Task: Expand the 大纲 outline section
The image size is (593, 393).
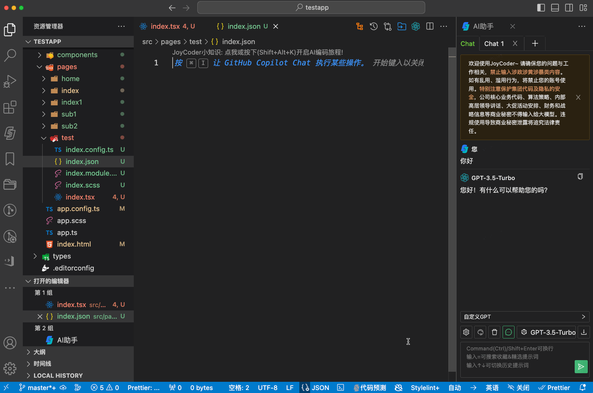Action: pyautogui.click(x=78, y=352)
